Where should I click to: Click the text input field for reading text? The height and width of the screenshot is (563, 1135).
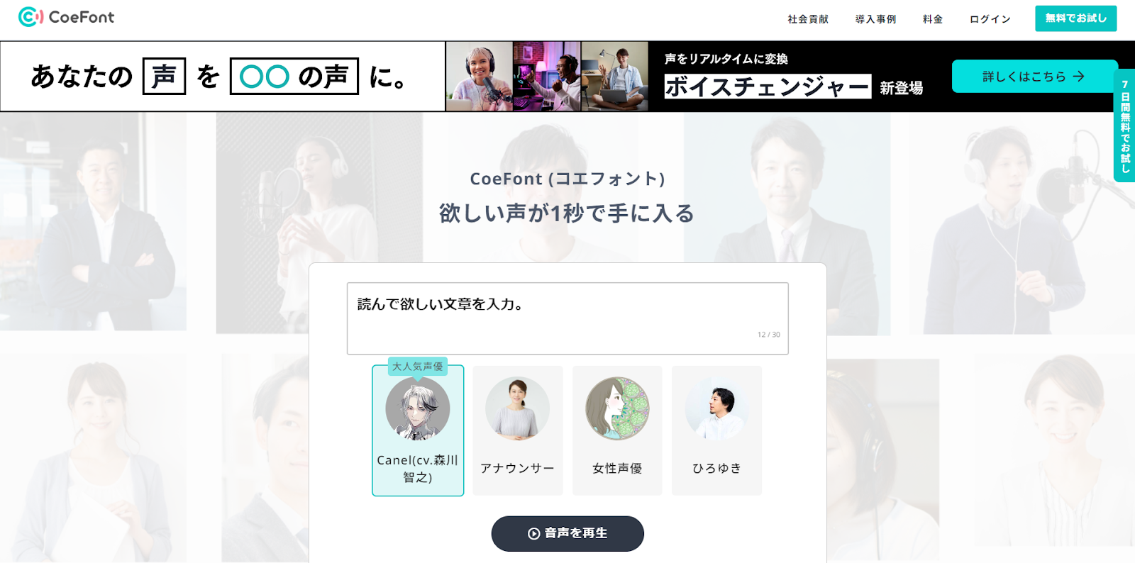tap(567, 318)
